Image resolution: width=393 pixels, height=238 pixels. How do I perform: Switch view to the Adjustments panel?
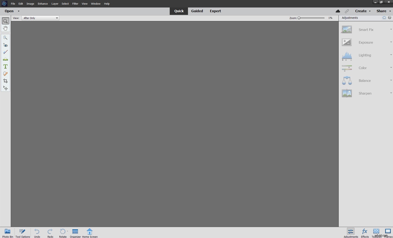[351, 232]
